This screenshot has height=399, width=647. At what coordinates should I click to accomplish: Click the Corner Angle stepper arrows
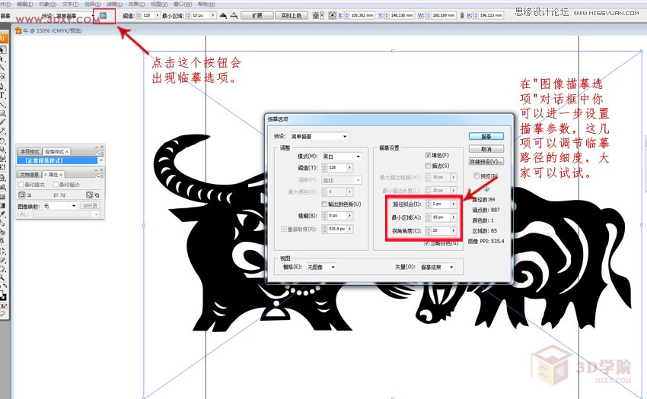429,230
